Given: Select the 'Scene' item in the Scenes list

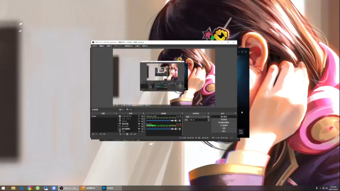Looking at the screenshot, I should (x=104, y=116).
